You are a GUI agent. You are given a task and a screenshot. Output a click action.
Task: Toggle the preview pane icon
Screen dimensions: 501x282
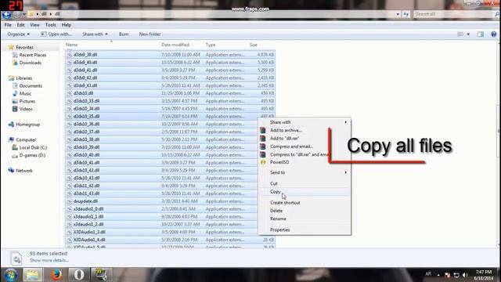pos(480,34)
